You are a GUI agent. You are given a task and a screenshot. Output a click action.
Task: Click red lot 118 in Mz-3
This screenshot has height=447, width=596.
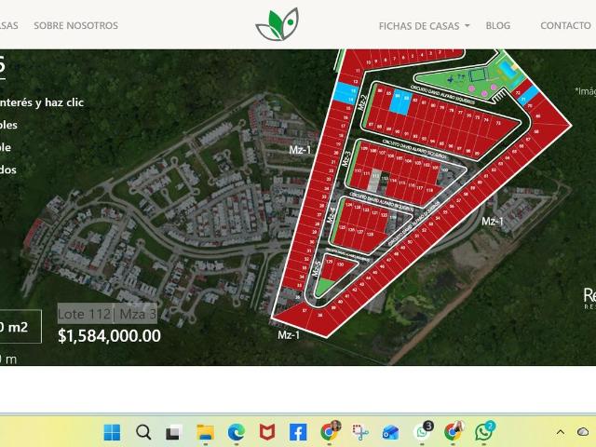pos(430,194)
